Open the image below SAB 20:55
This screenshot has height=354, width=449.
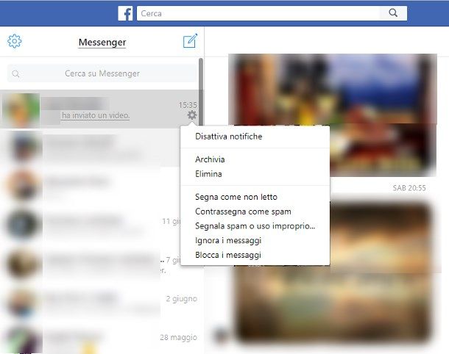pyautogui.click(x=333, y=272)
